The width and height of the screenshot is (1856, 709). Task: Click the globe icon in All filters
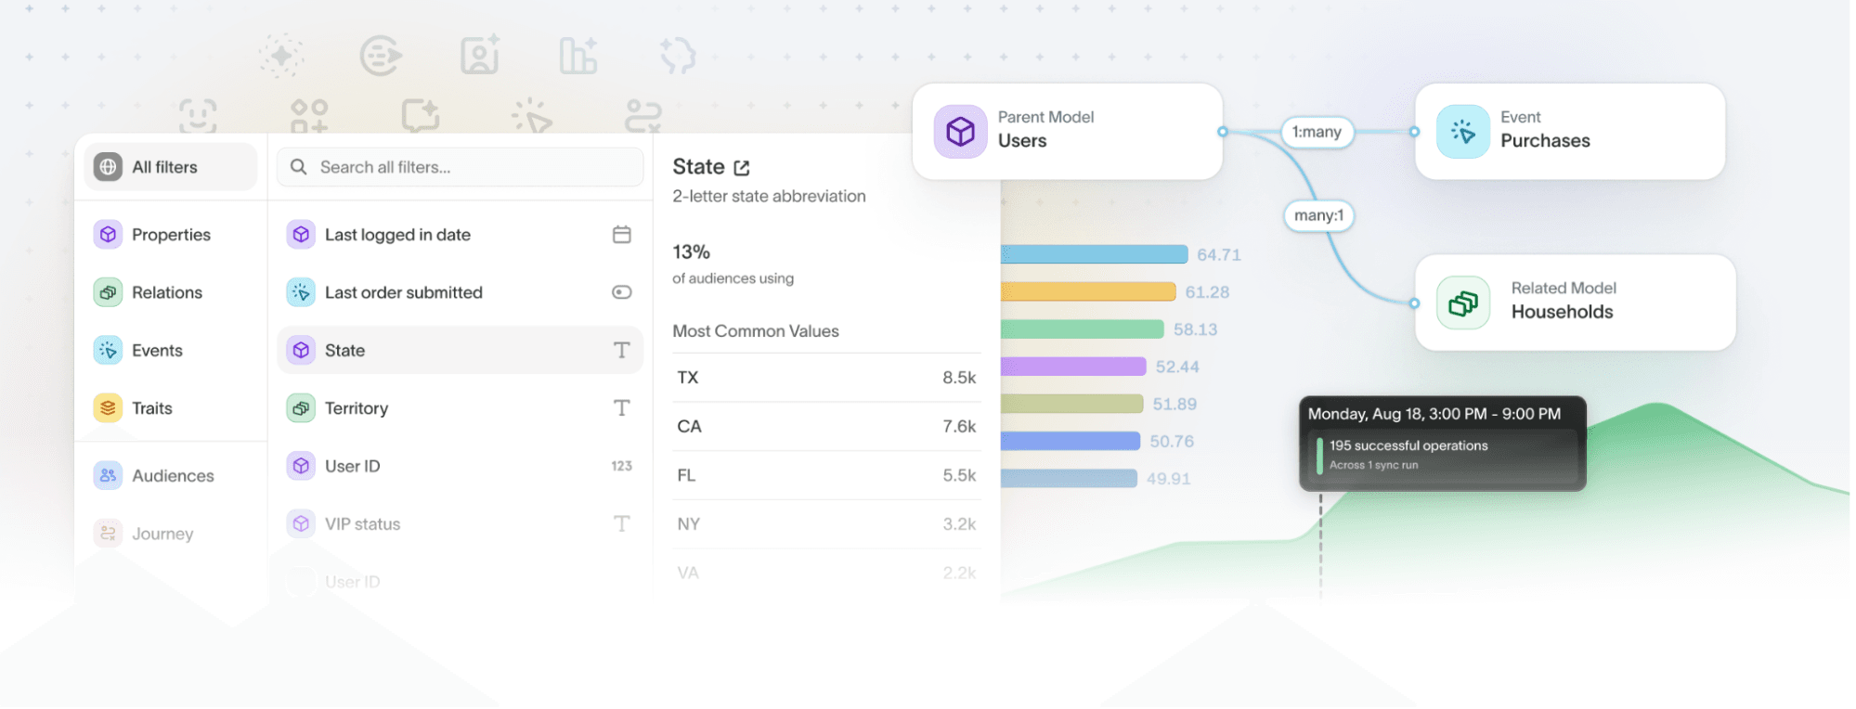[x=109, y=167]
